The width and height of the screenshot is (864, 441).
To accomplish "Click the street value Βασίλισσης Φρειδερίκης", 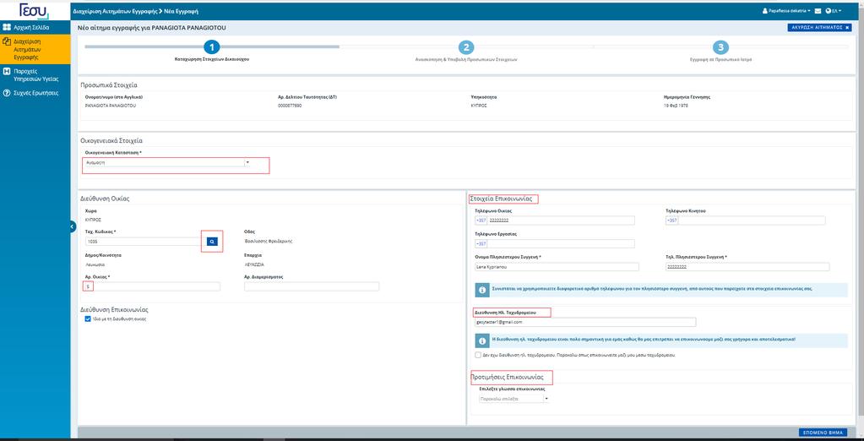I will 268,241.
